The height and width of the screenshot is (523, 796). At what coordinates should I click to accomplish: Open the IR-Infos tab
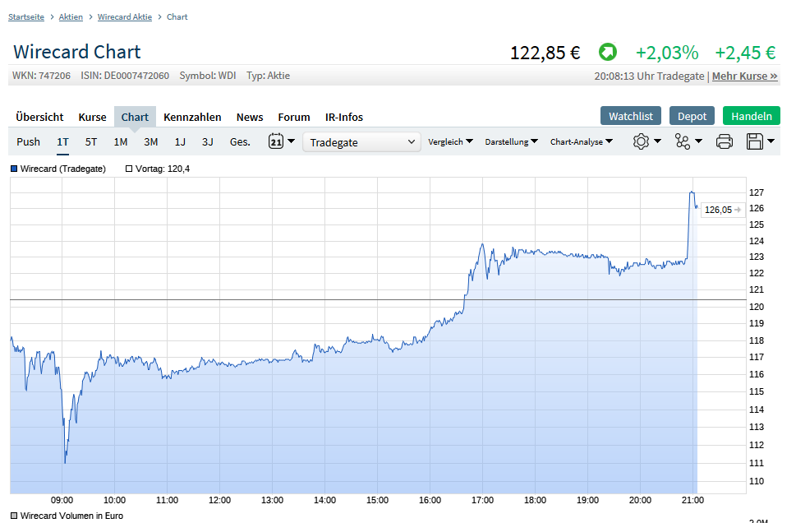point(344,117)
